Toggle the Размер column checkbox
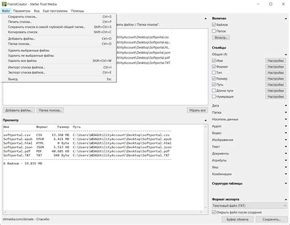The image size is (290, 225). click(x=214, y=79)
